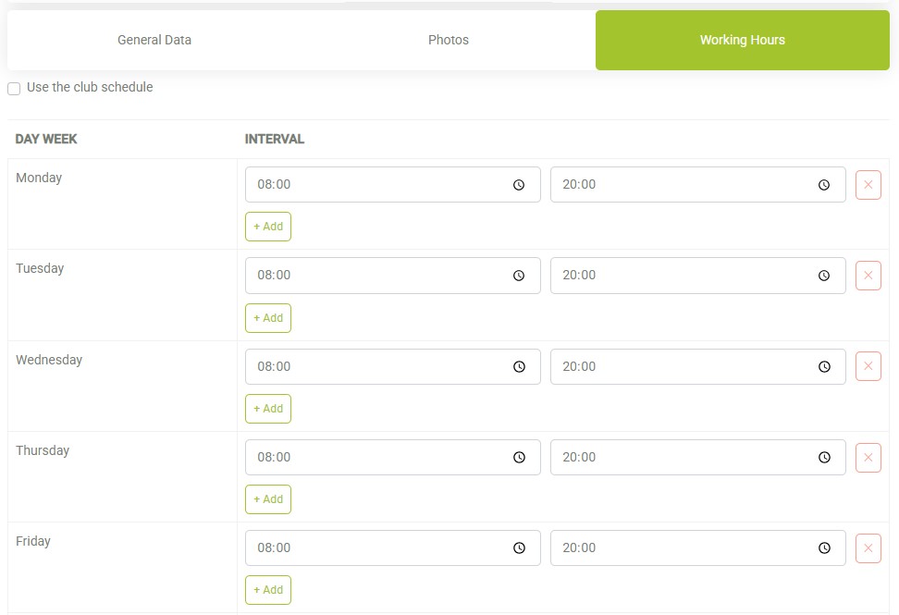Focus the Tuesday start time field
Screen dimensions: 899x615
[379, 276]
